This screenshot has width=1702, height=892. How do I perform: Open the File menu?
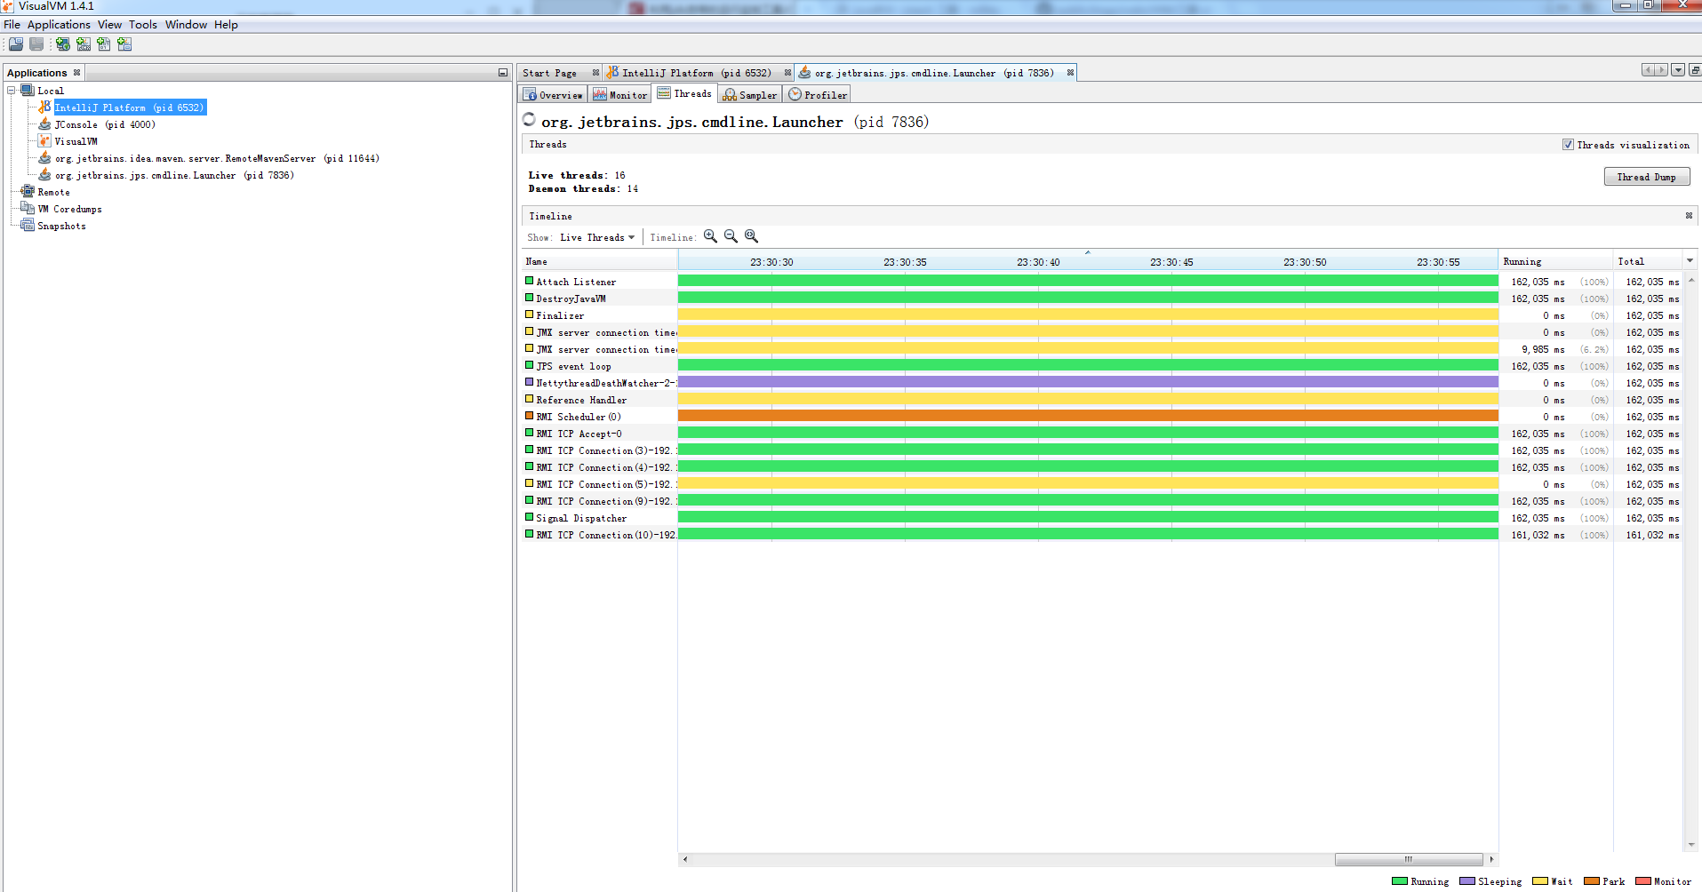(x=12, y=25)
